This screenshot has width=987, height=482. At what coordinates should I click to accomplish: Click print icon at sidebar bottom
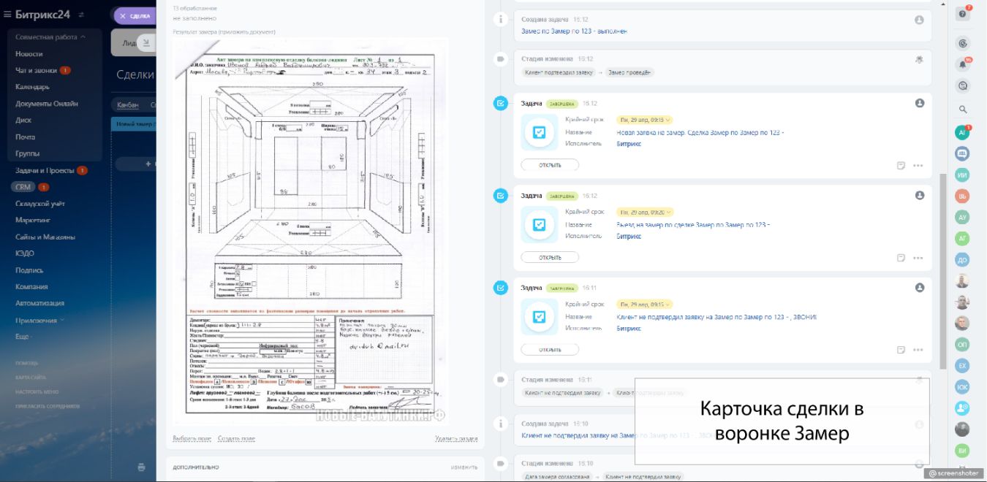point(142,467)
